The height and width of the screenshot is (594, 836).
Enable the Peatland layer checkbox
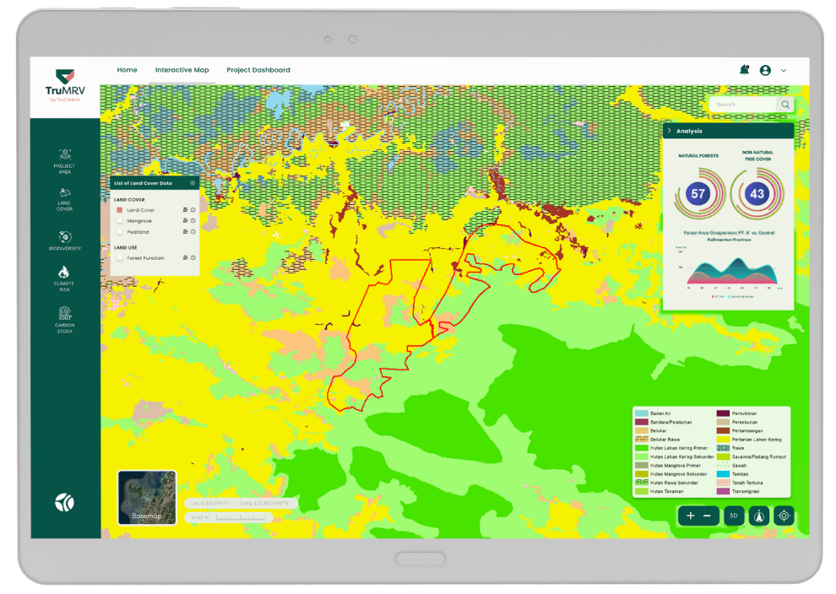coord(120,232)
